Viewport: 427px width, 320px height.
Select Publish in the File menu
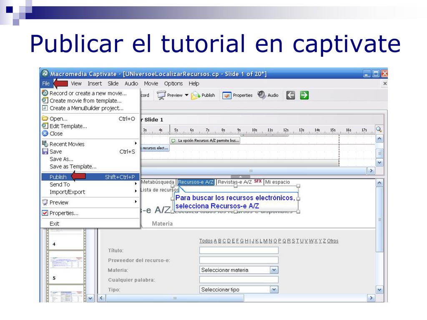[x=90, y=177]
